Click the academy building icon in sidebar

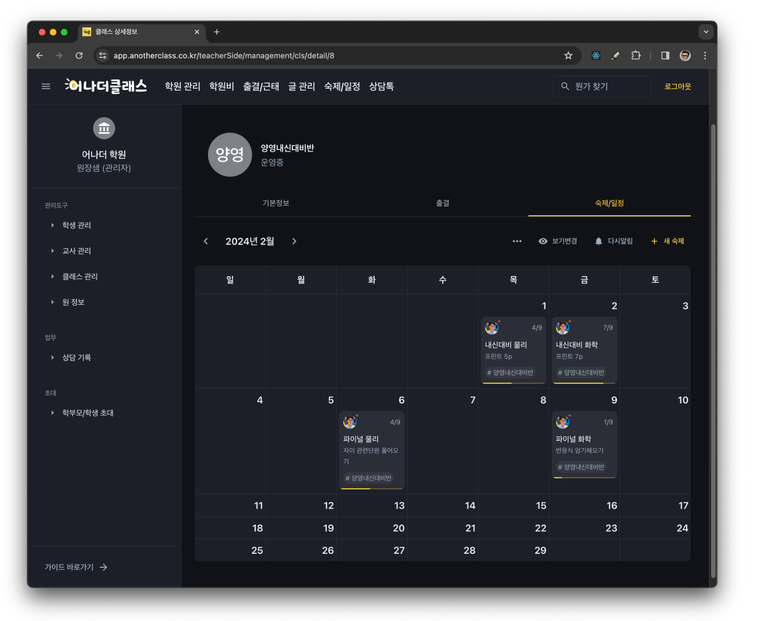point(104,128)
